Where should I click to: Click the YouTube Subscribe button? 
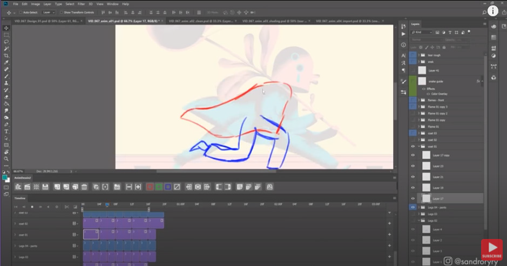[x=491, y=250]
